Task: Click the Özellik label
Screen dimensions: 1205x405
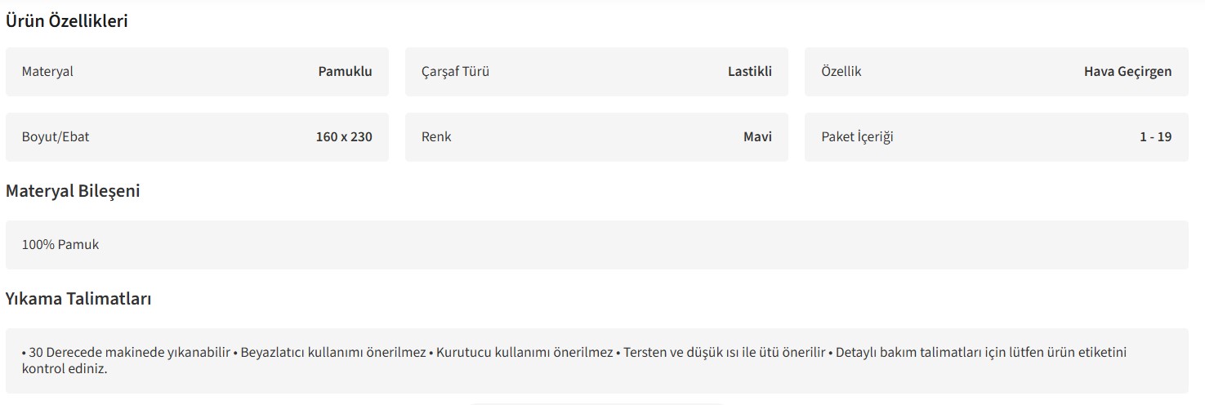Action: pos(841,72)
